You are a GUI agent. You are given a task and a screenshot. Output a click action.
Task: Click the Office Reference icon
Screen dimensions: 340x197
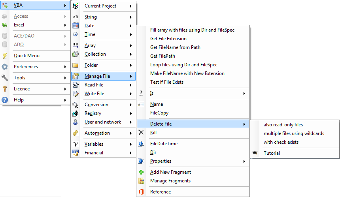141,191
